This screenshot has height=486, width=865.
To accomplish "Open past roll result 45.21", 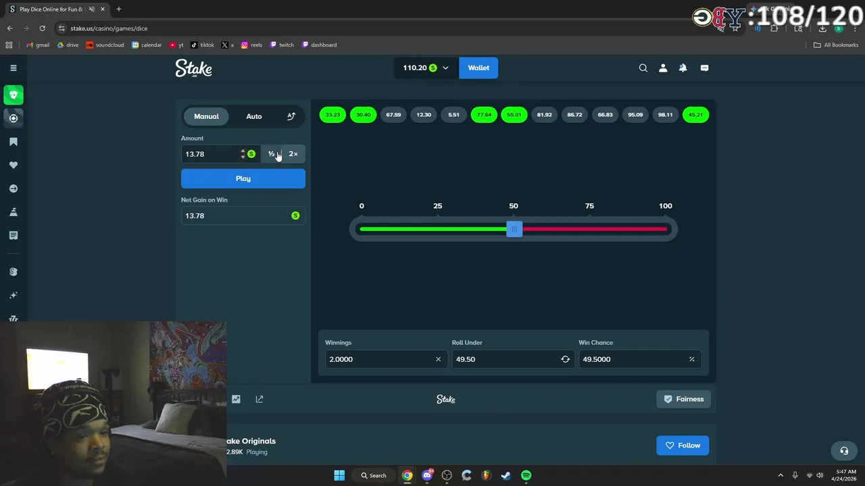I will [x=695, y=115].
